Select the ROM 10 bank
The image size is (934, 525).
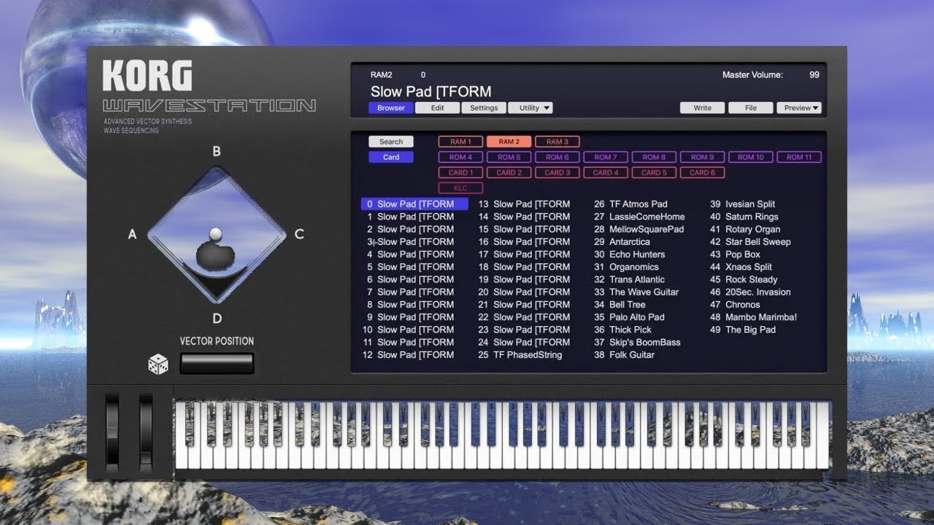pos(751,157)
